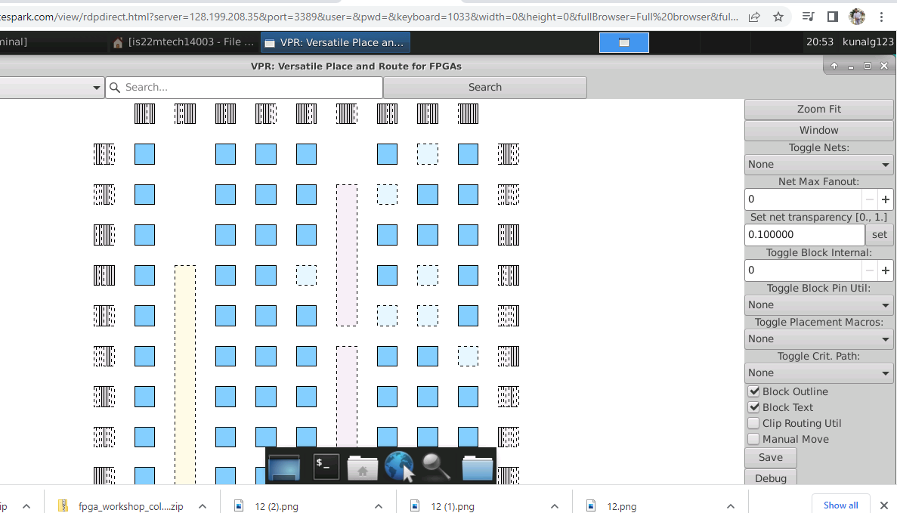Expand the Toggle Nets dropdown
This screenshot has width=897, height=513.
tap(818, 165)
